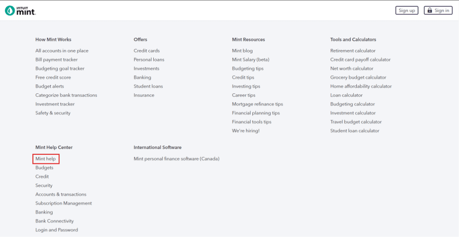
Task: Select Mint Salary (beta) link
Action: click(251, 60)
